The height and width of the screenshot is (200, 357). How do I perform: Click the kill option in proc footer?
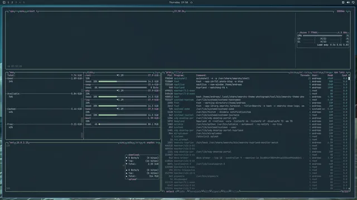206,192
